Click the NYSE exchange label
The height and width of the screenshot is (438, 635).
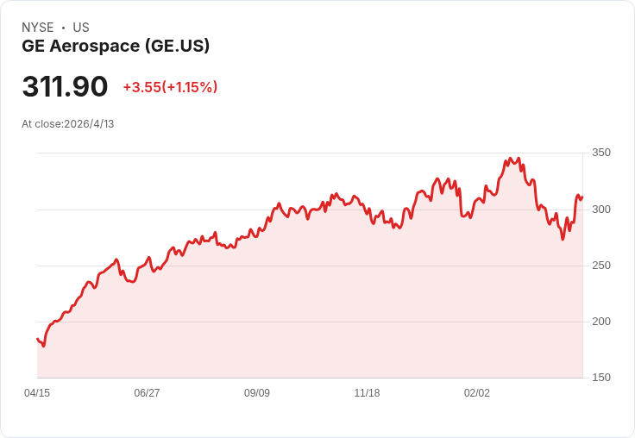pos(38,28)
